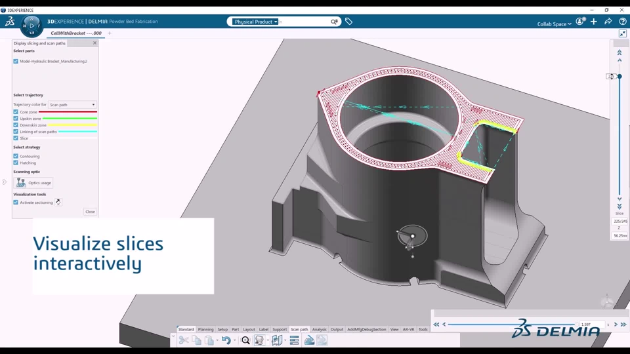Step one slice up with single arrow

pyautogui.click(x=619, y=60)
